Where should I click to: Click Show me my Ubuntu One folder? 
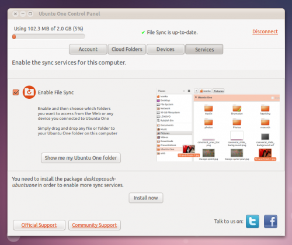(81, 158)
